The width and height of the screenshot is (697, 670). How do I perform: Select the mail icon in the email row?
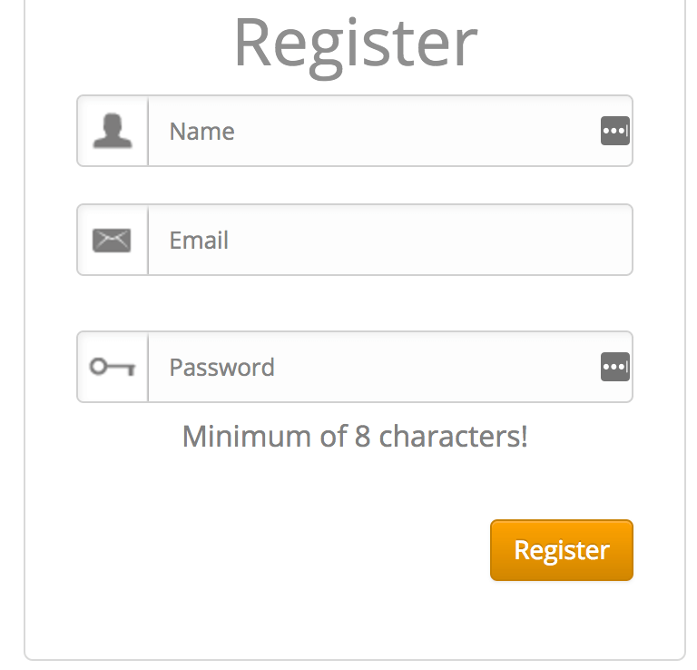click(x=113, y=240)
